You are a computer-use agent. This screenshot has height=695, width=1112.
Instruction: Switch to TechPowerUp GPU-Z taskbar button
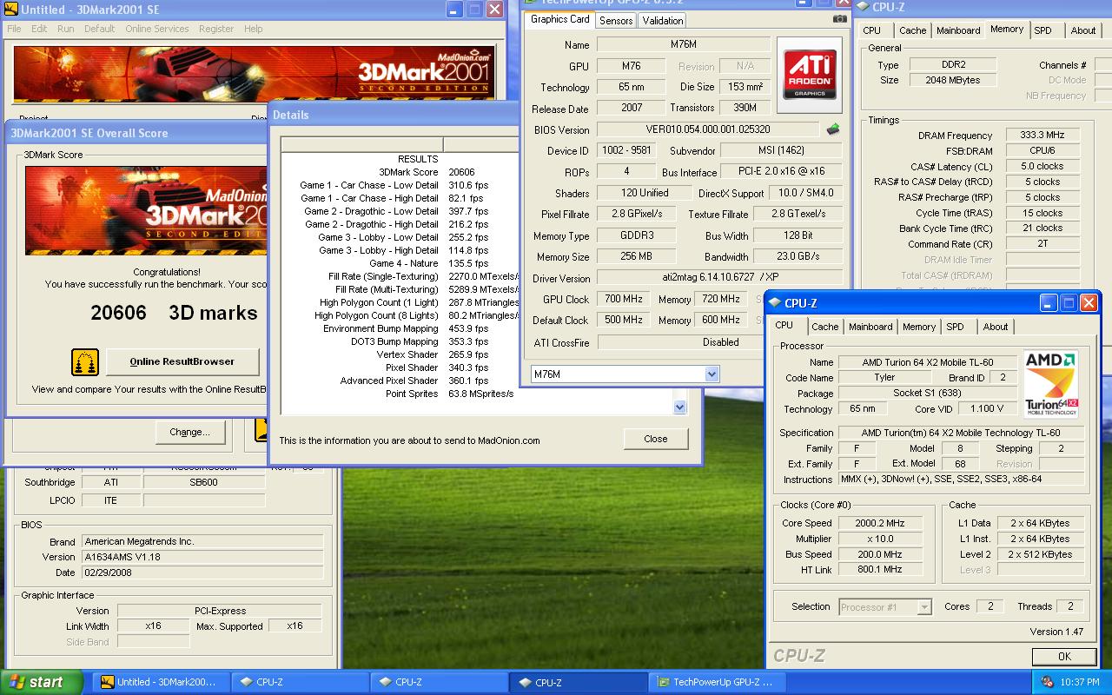click(x=718, y=682)
